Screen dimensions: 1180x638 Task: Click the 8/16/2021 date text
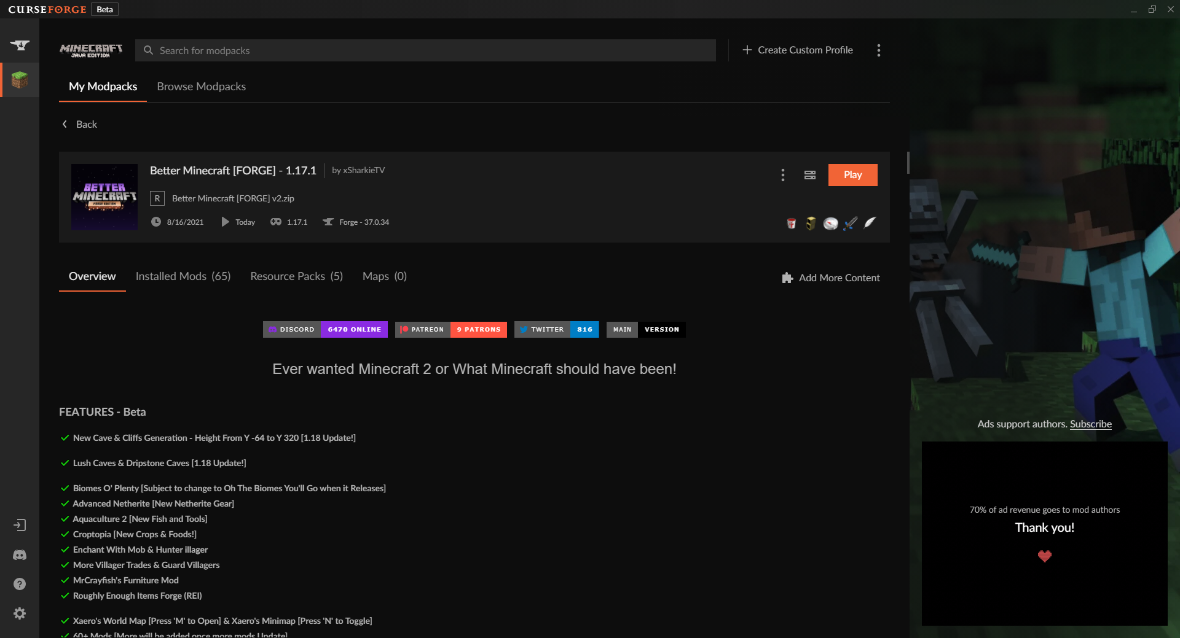[185, 222]
